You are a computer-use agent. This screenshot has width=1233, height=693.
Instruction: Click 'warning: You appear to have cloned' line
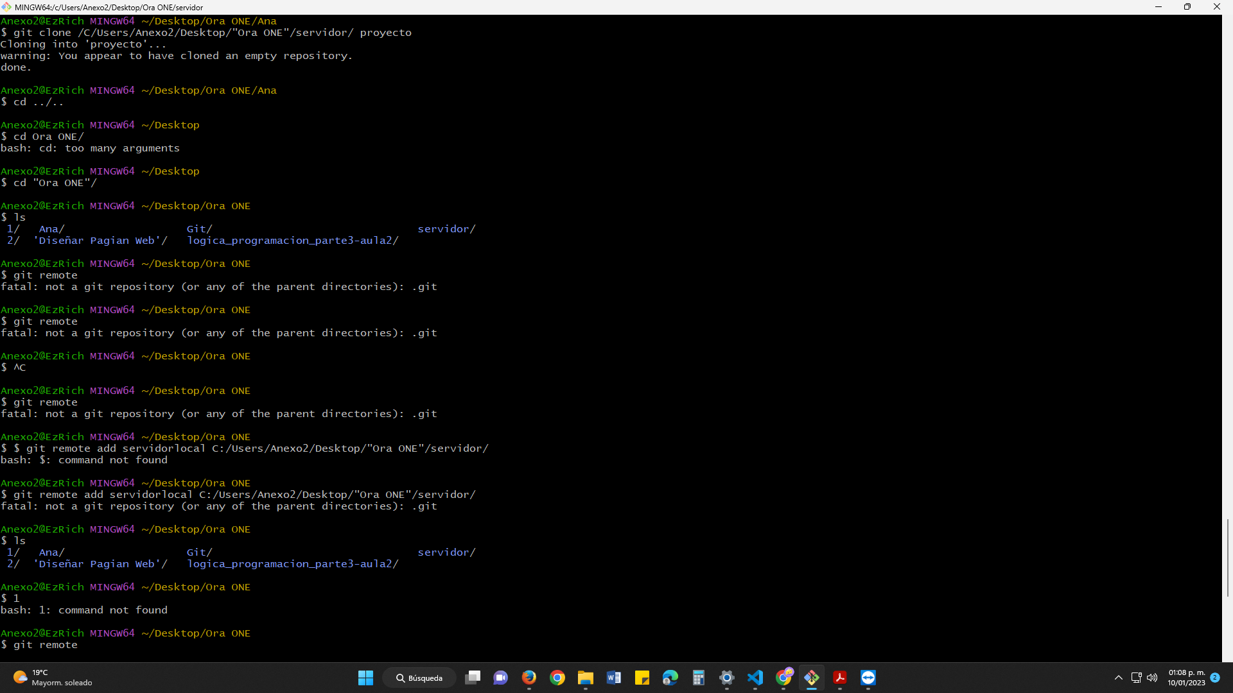click(177, 56)
